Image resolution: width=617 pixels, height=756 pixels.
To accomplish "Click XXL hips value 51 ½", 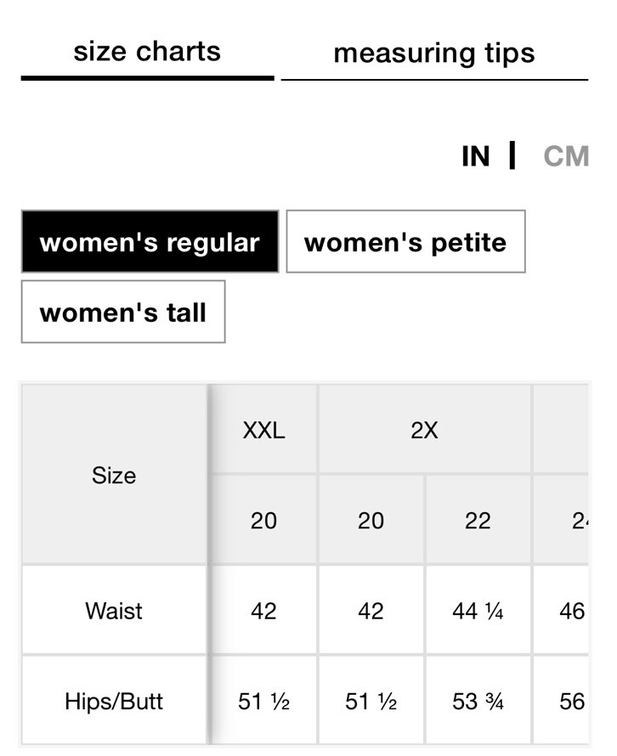I will point(263,701).
